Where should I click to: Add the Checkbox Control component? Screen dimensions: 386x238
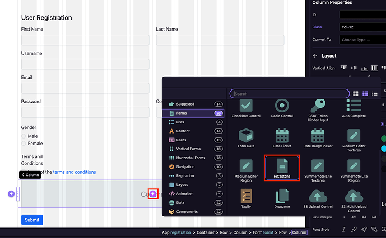(x=246, y=109)
